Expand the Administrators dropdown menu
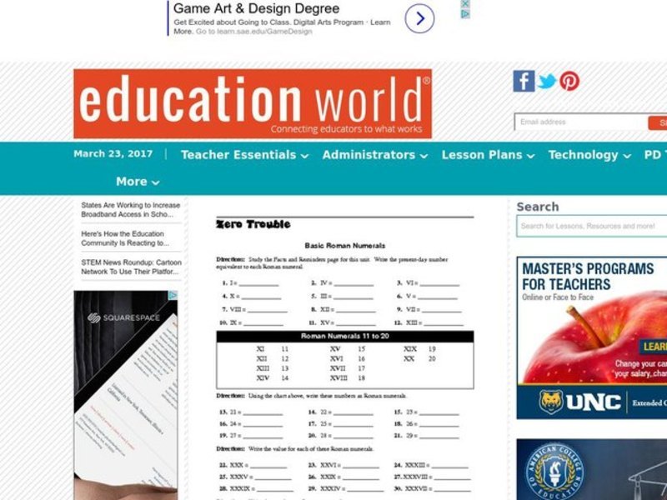 [374, 155]
